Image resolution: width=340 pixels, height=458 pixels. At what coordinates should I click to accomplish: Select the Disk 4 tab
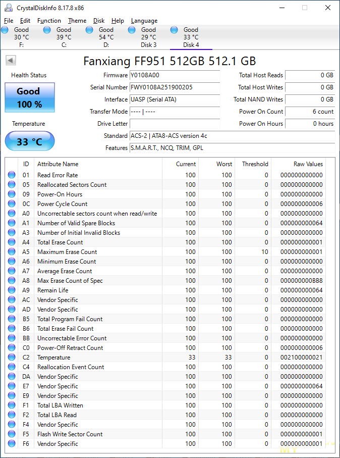[x=191, y=37]
